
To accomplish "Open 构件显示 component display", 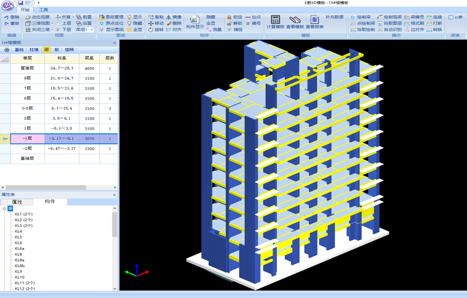I will (195, 23).
